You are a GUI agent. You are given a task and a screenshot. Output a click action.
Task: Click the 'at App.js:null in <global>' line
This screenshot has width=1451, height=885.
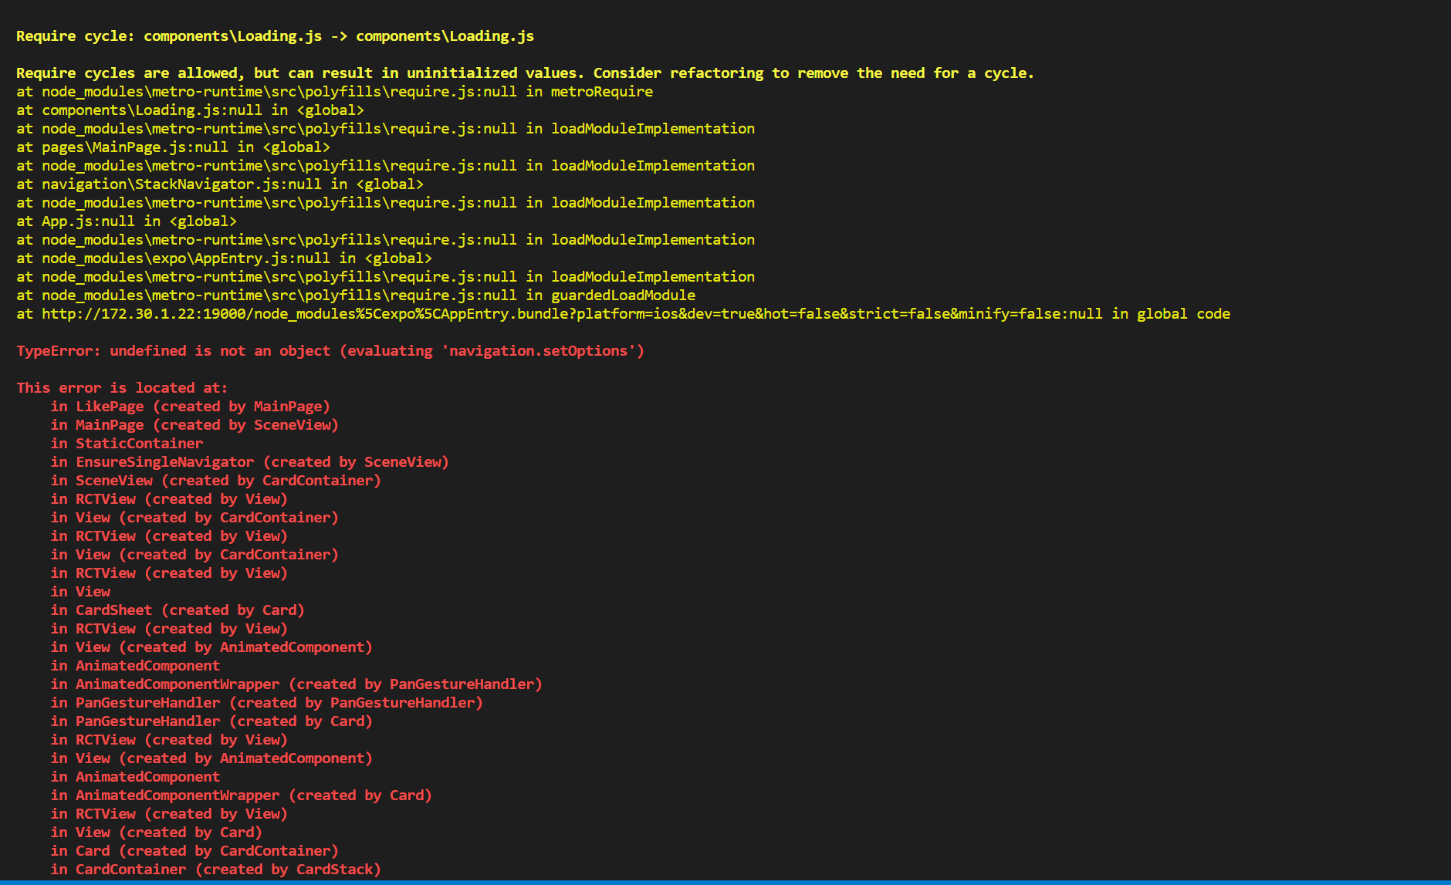coord(127,221)
